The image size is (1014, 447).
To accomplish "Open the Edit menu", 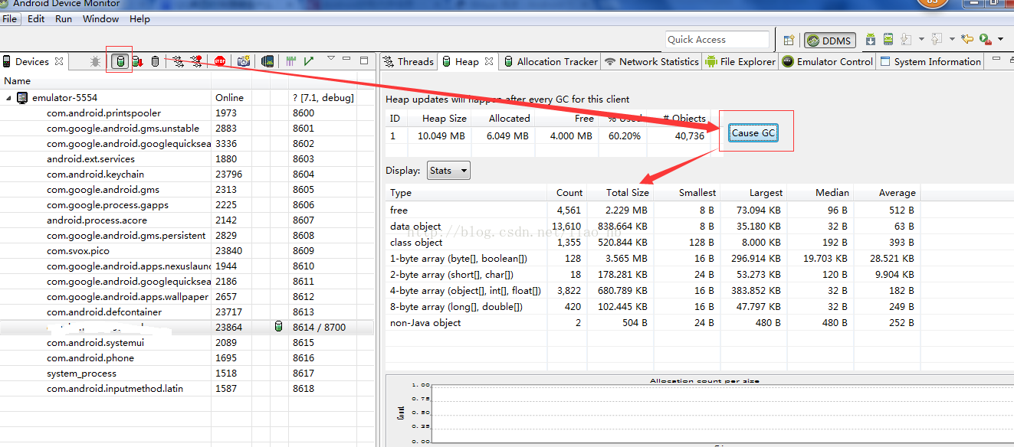I will [36, 18].
